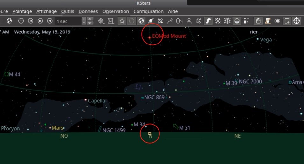Open the Aide menu
This screenshot has height=164, width=304.
(173, 12)
